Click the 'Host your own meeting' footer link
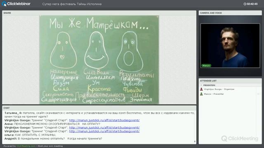 50,146
